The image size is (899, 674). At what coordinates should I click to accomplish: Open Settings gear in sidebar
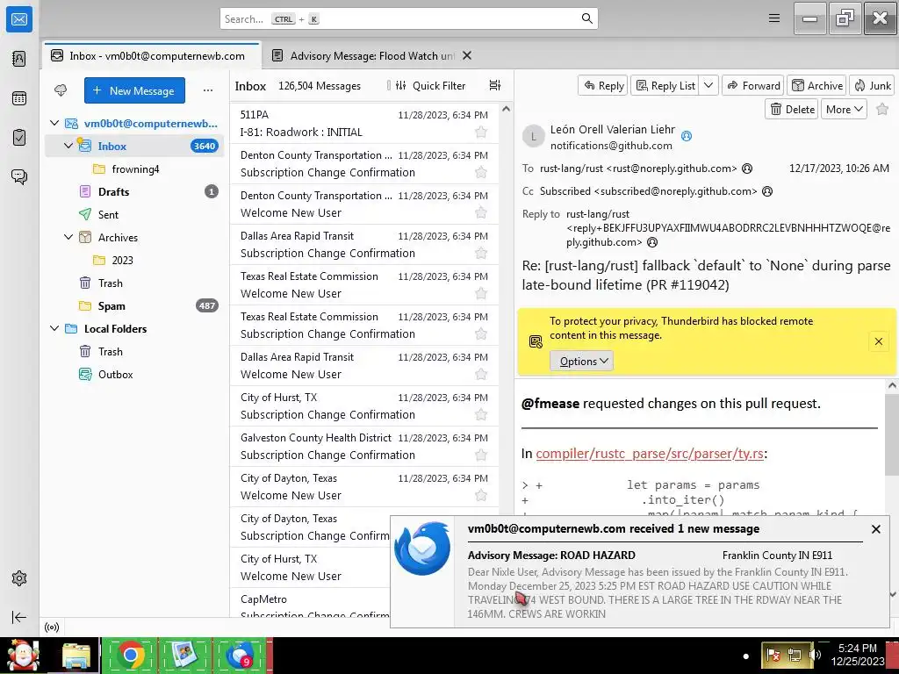pyautogui.click(x=19, y=578)
